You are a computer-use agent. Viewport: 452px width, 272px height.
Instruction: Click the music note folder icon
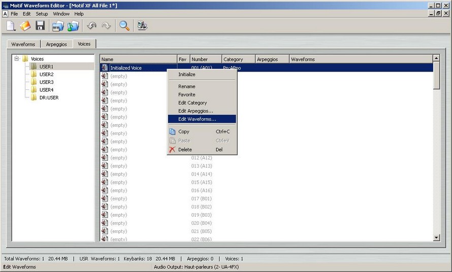74,26
